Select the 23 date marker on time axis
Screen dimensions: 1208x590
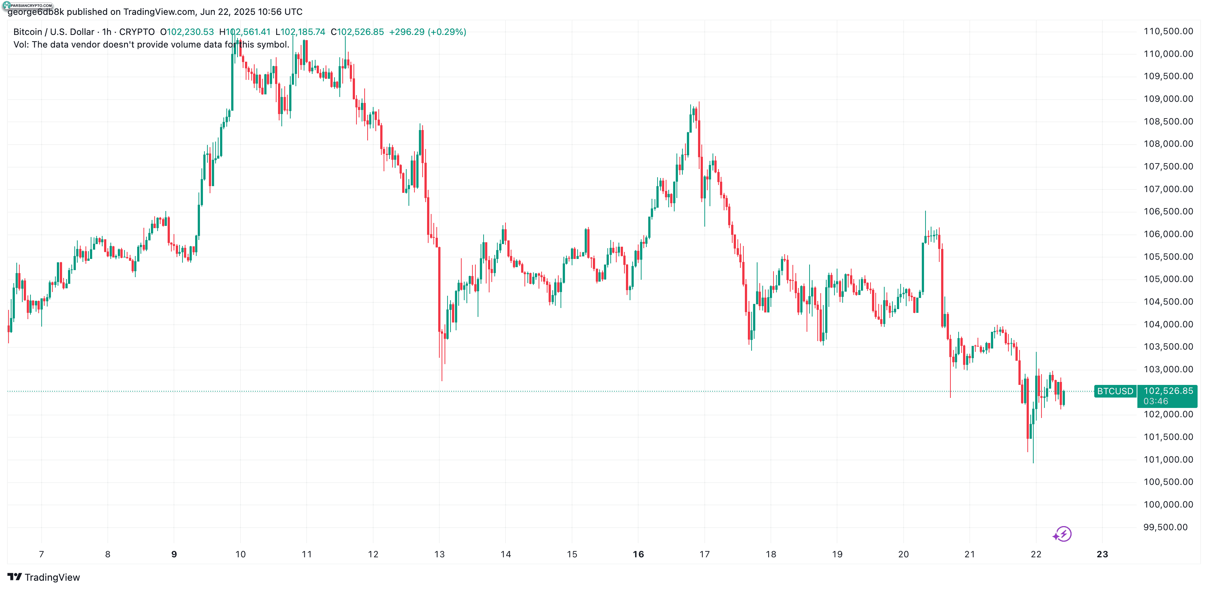click(x=1102, y=554)
